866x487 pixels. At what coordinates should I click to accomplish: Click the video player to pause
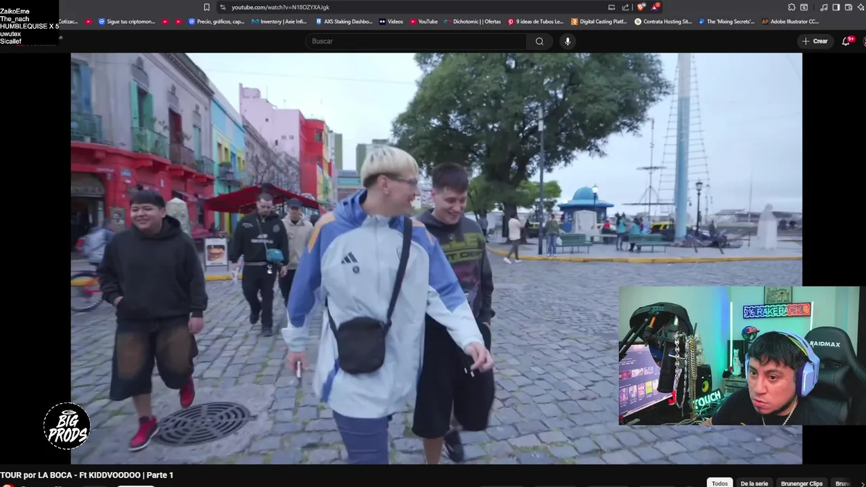pyautogui.click(x=436, y=258)
